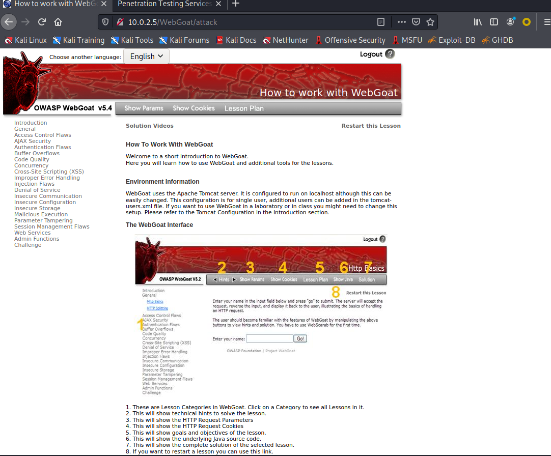Click the WebGoat help question mark icon
Viewport: 551px width, 456px height.
click(390, 54)
